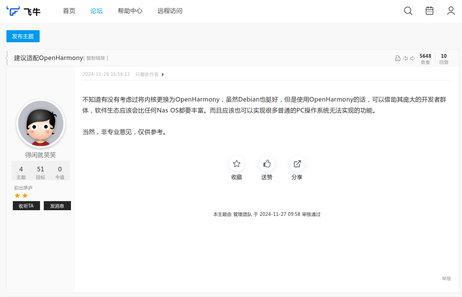Click thread title 建议适配OpenHarmony
The width and height of the screenshot is (462, 297).
[x=49, y=58]
